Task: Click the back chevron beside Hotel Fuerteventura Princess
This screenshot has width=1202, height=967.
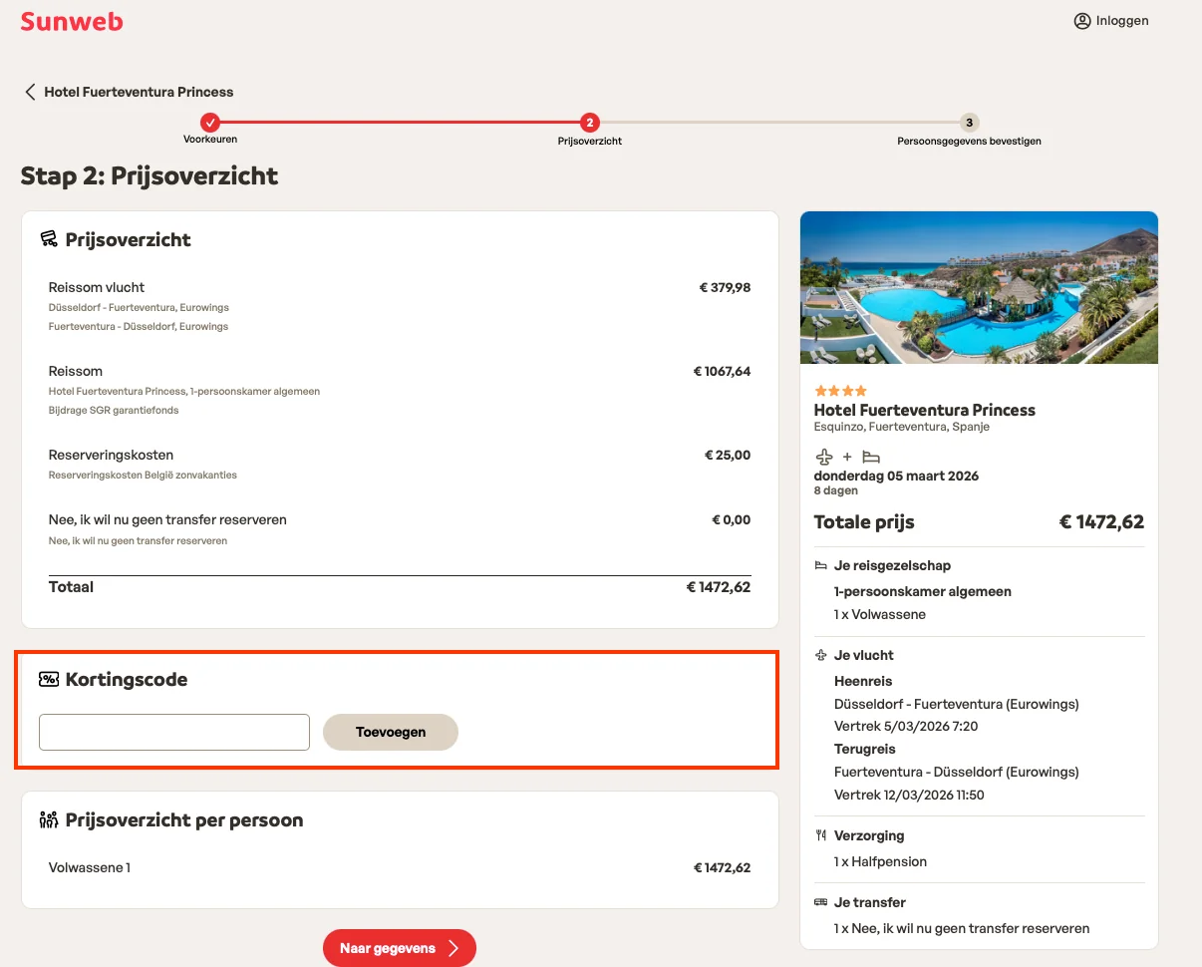Action: coord(29,91)
